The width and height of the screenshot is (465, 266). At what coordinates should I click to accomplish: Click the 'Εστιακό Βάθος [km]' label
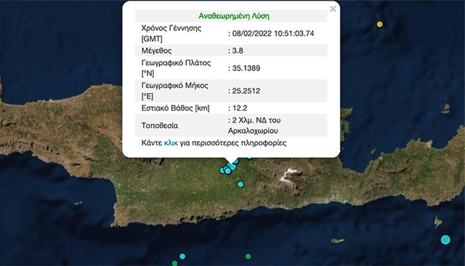175,108
